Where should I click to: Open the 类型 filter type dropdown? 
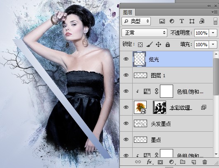[x=136, y=21]
